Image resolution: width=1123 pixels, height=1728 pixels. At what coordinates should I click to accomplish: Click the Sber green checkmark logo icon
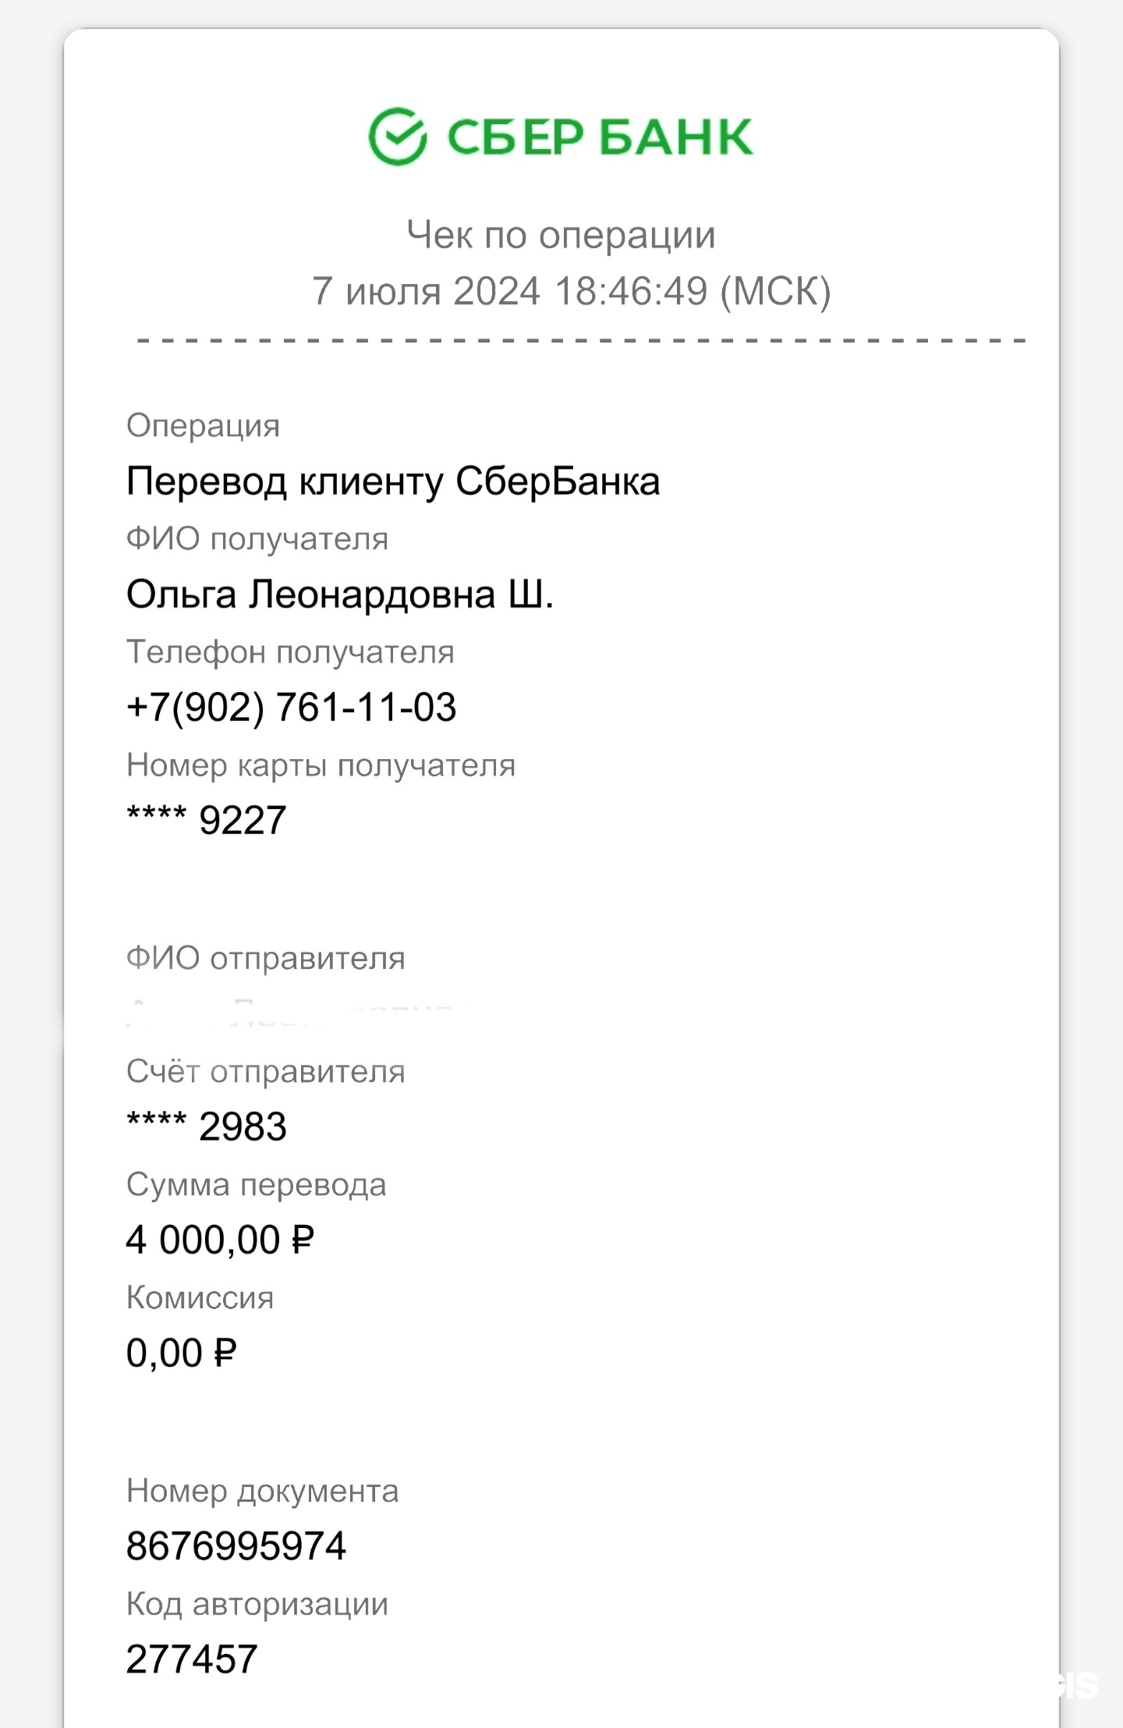pos(397,137)
